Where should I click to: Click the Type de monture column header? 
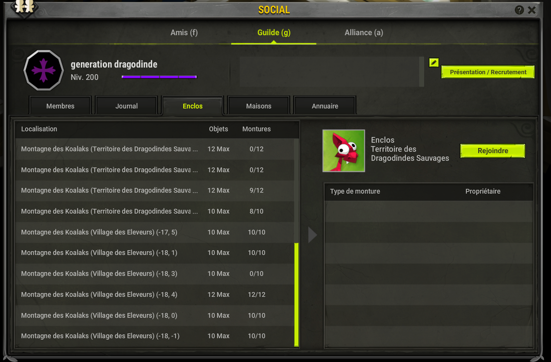[355, 191]
